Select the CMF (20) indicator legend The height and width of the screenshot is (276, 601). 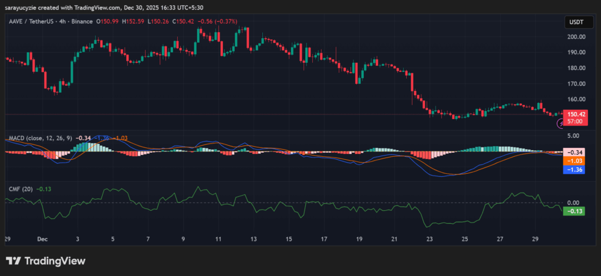pos(20,189)
